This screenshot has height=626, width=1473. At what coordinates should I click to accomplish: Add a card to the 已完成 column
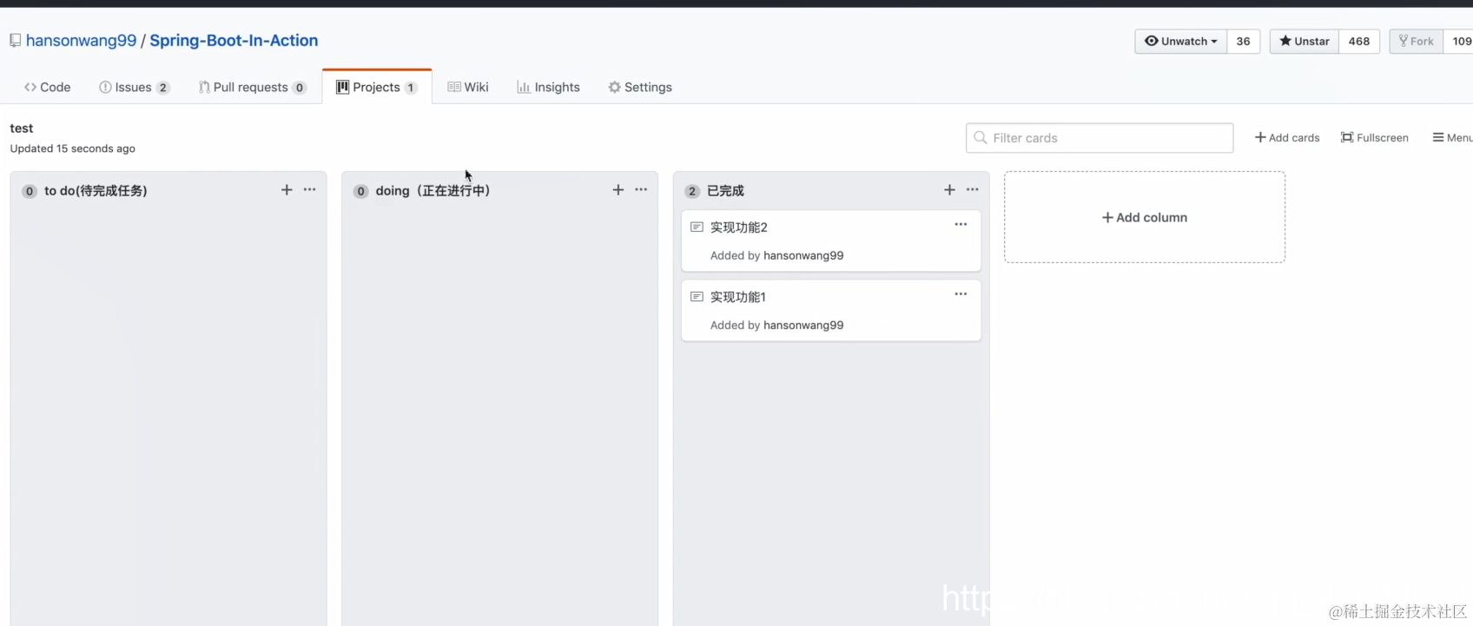tap(949, 190)
